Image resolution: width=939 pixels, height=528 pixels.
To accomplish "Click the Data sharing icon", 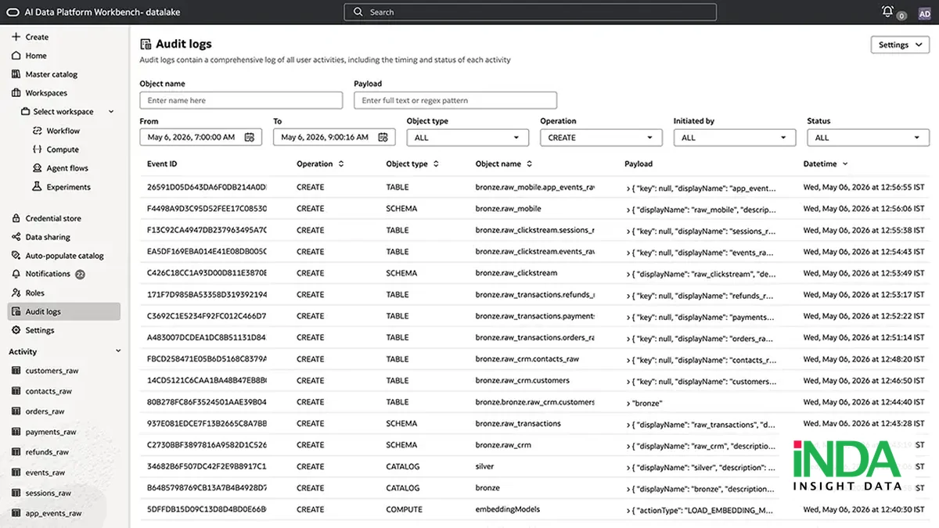I will click(x=16, y=237).
